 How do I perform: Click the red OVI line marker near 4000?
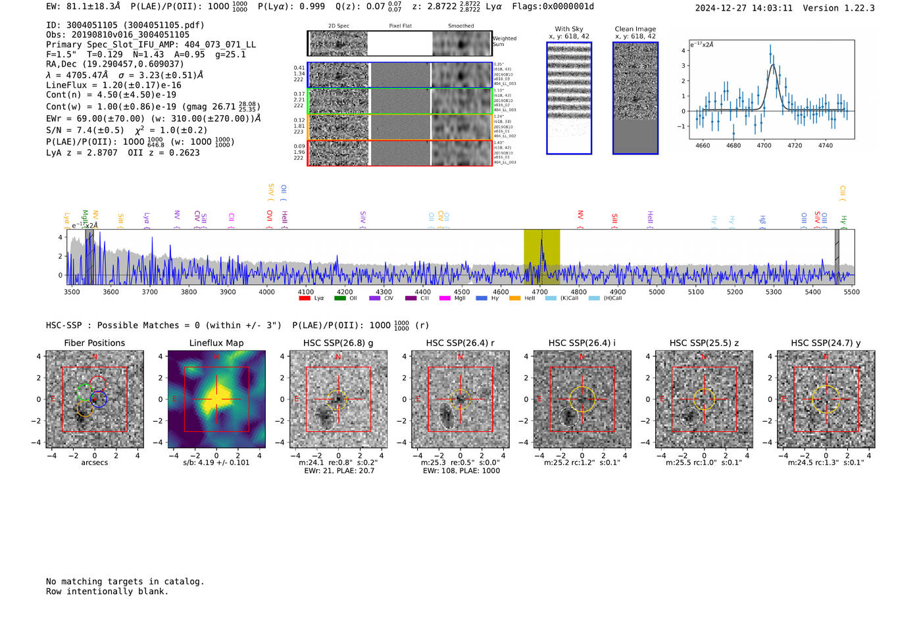270,220
